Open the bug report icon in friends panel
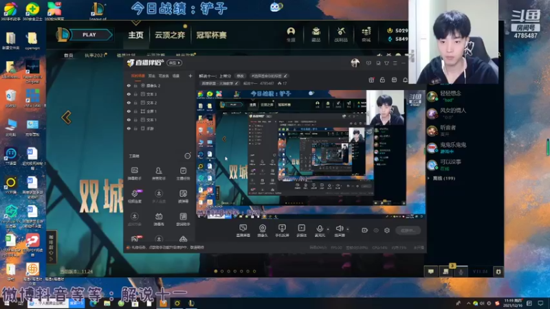Viewport: 550px width, 309px height. pyautogui.click(x=498, y=271)
